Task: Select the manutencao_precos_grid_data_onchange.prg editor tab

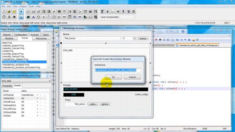Action: pos(197,45)
